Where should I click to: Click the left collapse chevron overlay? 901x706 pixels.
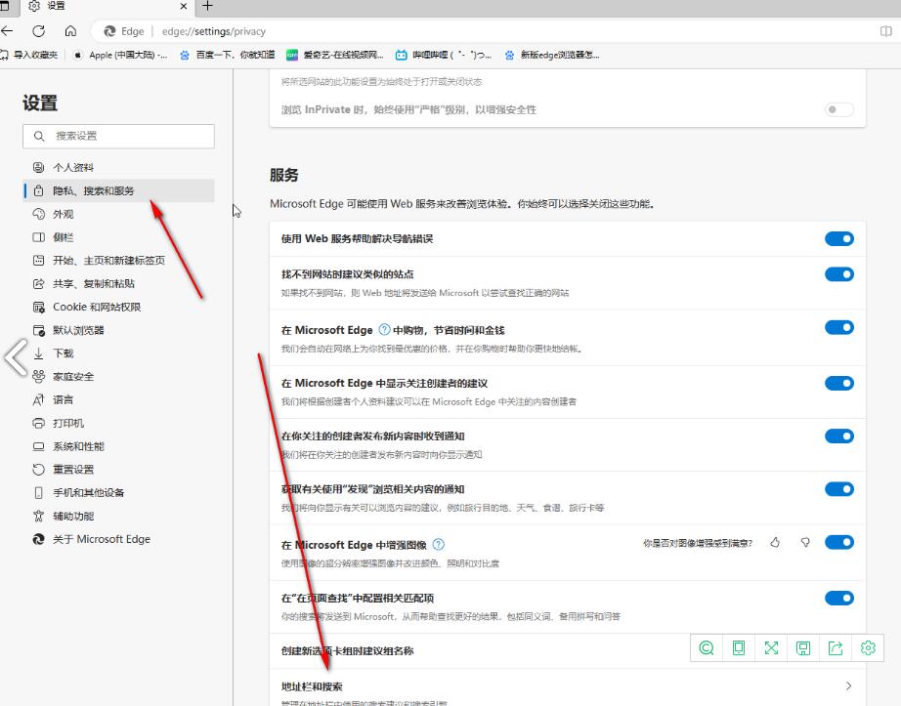(x=16, y=357)
